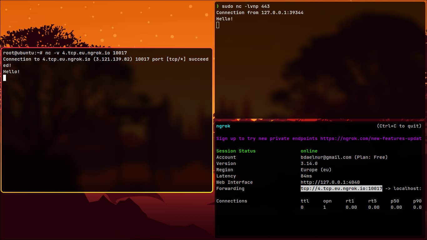Viewport: 427px width, 240px height.
Task: Select the account email bdaelnur@gmail.com
Action: (x=326, y=157)
